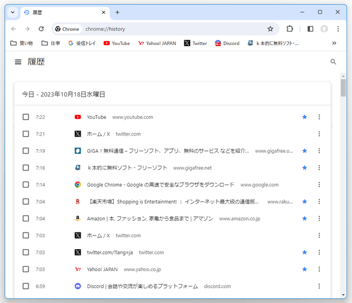Tick the 7:14 Google Chrome entry checkbox
This screenshot has height=303, width=352.
point(26,185)
